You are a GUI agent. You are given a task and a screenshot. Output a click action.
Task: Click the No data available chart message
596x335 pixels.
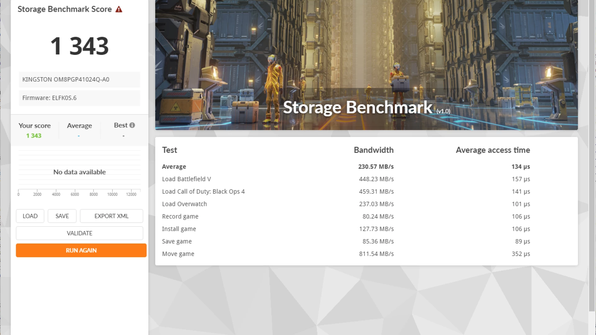click(x=79, y=172)
